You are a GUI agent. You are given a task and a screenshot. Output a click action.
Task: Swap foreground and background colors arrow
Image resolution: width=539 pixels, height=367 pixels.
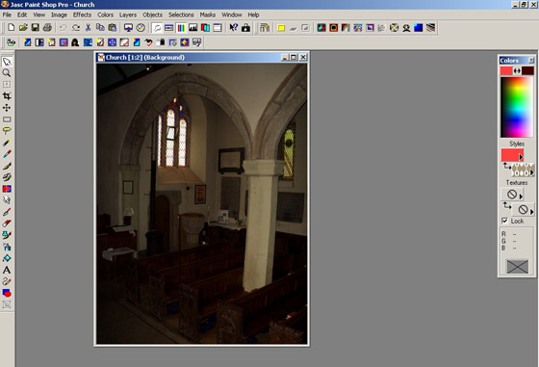(x=517, y=71)
